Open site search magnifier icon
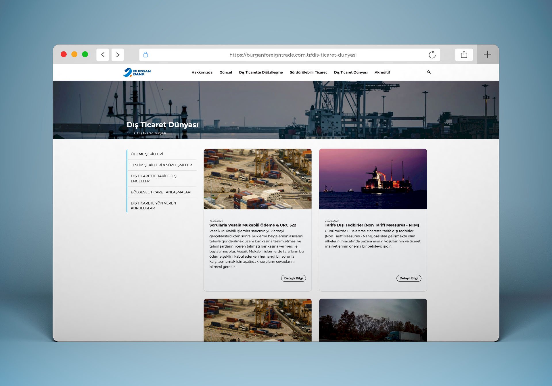This screenshot has height=386, width=552. (x=429, y=72)
